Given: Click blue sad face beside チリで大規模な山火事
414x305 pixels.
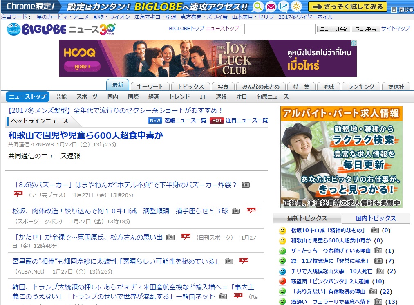Looking at the screenshot, I should point(282,271).
